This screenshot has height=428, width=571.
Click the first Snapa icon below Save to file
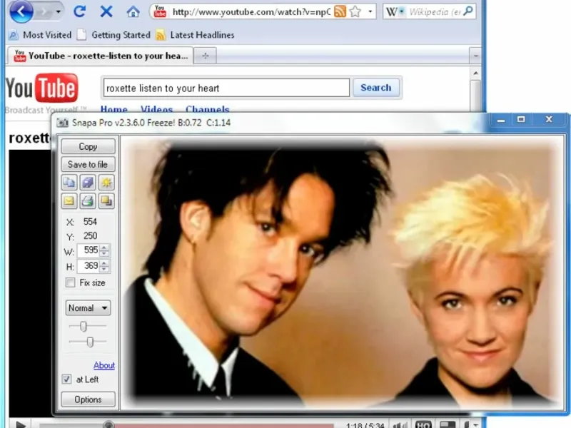click(x=69, y=183)
